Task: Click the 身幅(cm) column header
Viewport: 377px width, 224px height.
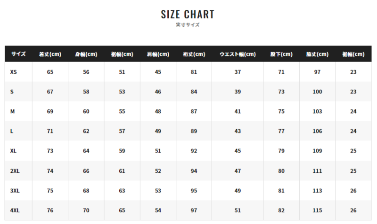Action: [x=86, y=54]
